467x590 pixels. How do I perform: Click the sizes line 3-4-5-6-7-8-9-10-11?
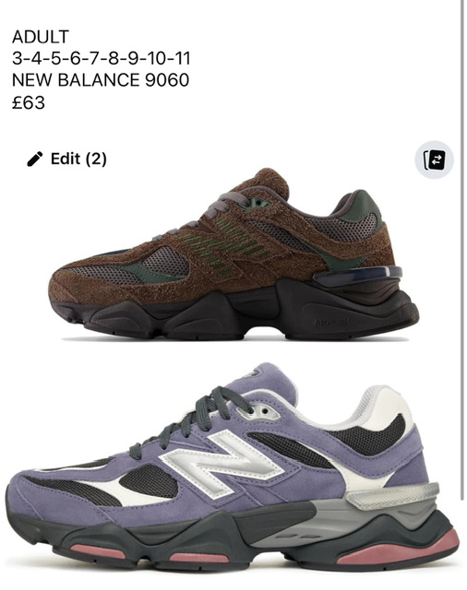(102, 59)
